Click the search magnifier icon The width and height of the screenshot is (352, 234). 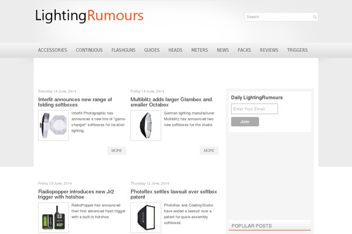314,17
